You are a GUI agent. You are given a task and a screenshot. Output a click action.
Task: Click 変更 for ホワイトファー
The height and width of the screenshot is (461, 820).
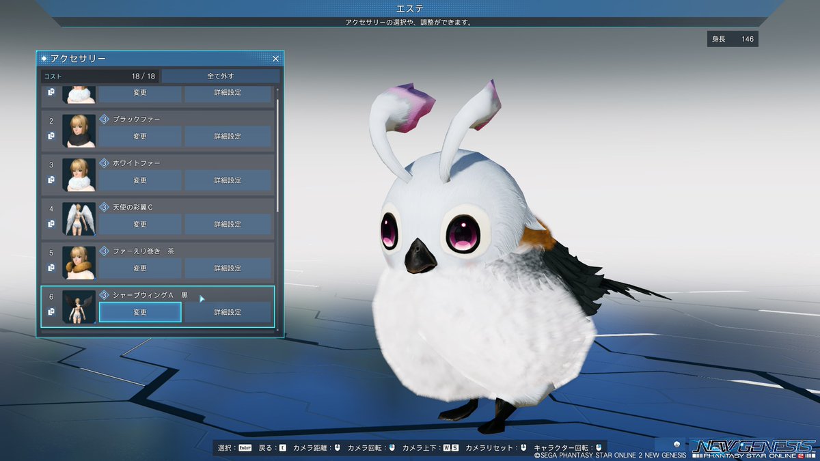(140, 180)
